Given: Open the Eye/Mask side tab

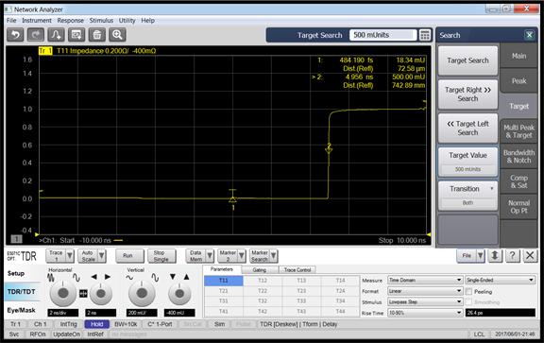Looking at the screenshot, I should [21, 310].
